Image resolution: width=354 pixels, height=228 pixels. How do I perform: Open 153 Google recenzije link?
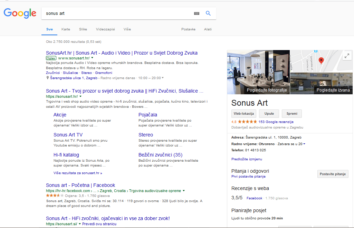[276, 122]
